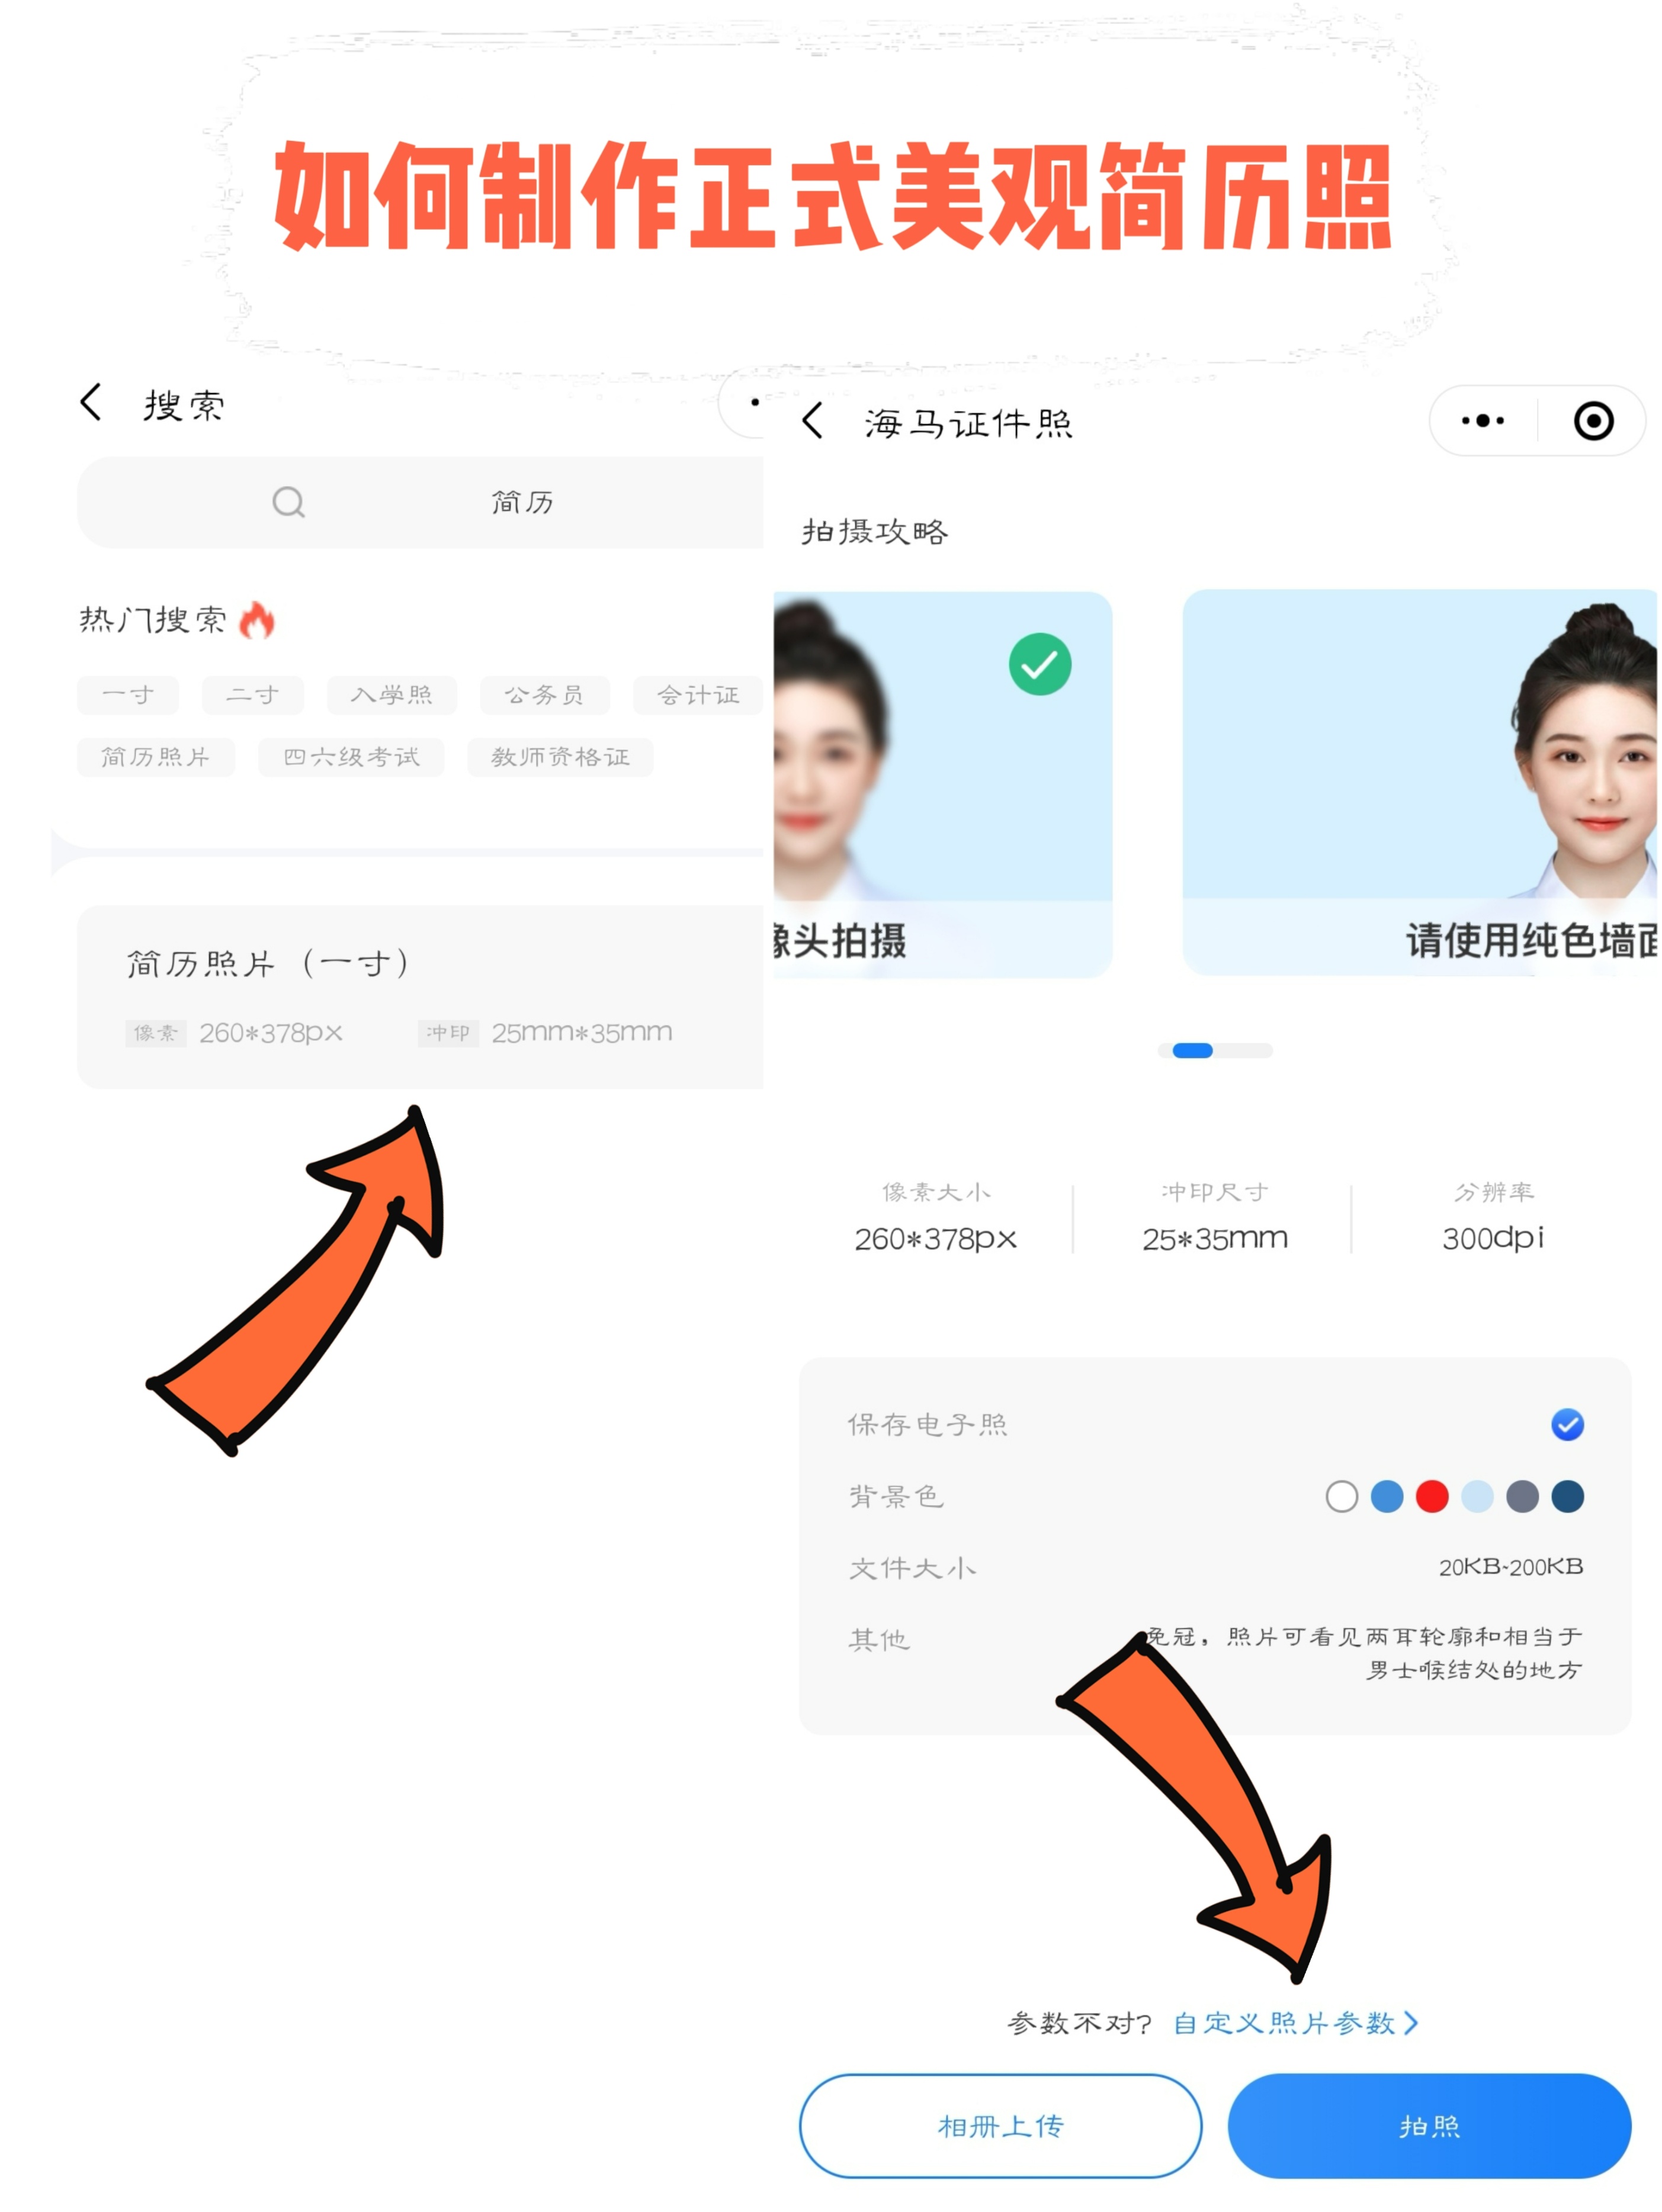
Task: Tap the back arrow beside 海马证件照
Action: 813,421
